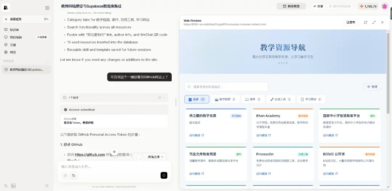Click the Answer submitted check icon
Screen dimensions: 392x191
pos(65,110)
